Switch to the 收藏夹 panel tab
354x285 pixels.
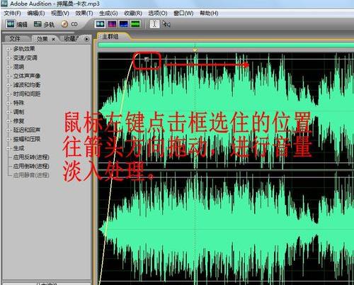pyautogui.click(x=71, y=39)
